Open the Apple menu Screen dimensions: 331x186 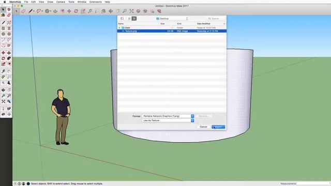5,2
